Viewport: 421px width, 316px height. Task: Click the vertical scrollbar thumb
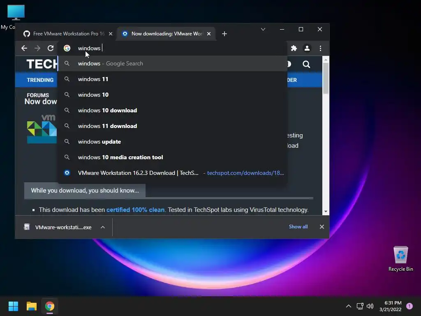(326, 78)
